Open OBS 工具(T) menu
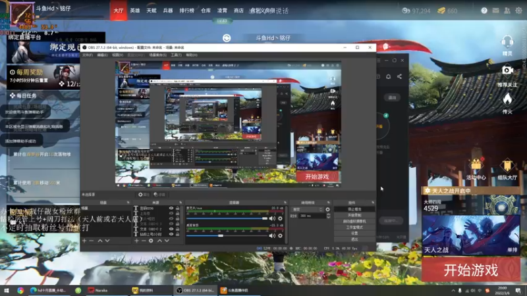This screenshot has width=527, height=296. point(176,55)
